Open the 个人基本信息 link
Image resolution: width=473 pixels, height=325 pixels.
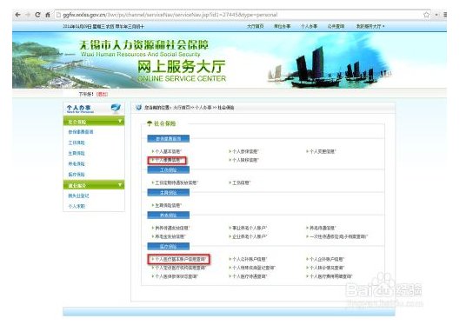167,151
